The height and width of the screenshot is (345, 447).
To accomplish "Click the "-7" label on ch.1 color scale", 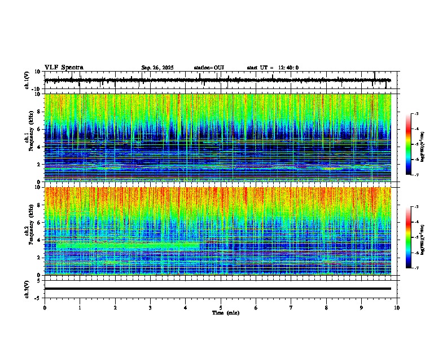I will point(417,175).
